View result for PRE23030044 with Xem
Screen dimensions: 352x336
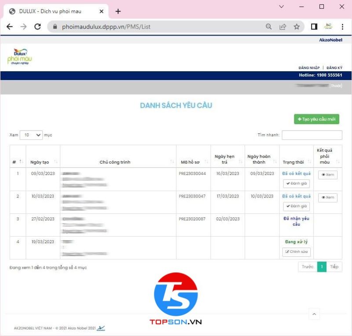click(x=327, y=175)
